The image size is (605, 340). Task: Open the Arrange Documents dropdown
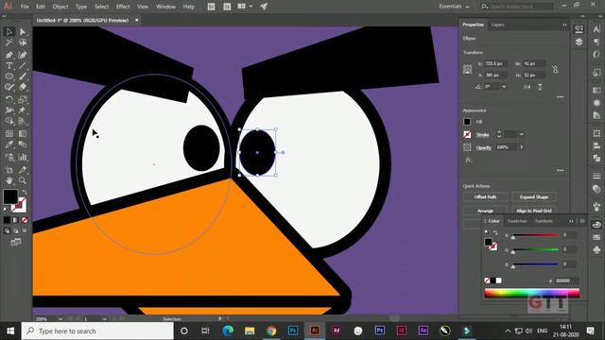tap(245, 7)
